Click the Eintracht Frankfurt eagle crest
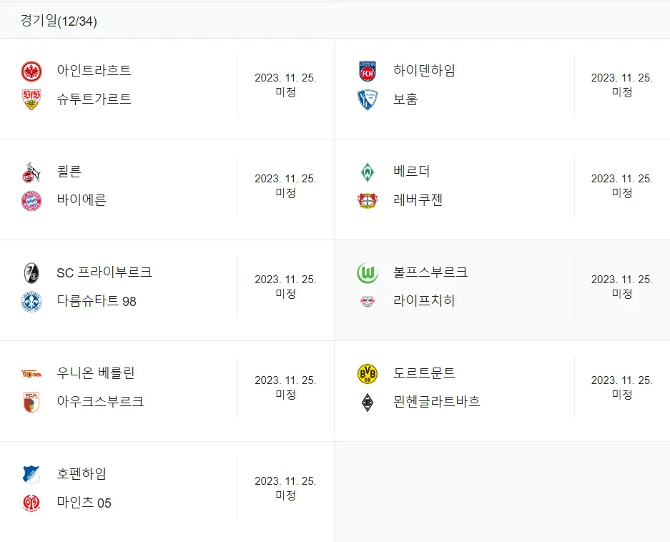 (31, 72)
